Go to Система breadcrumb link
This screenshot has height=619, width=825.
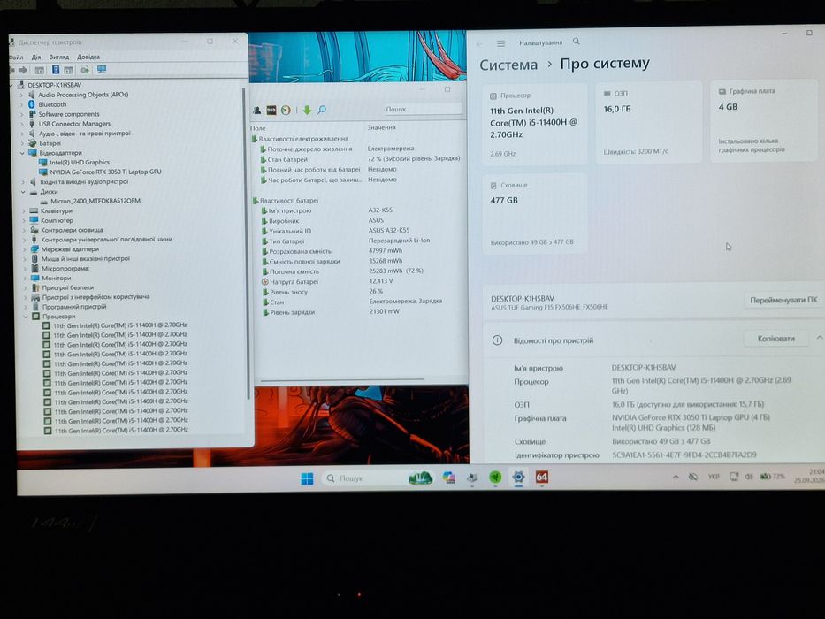tap(508, 65)
